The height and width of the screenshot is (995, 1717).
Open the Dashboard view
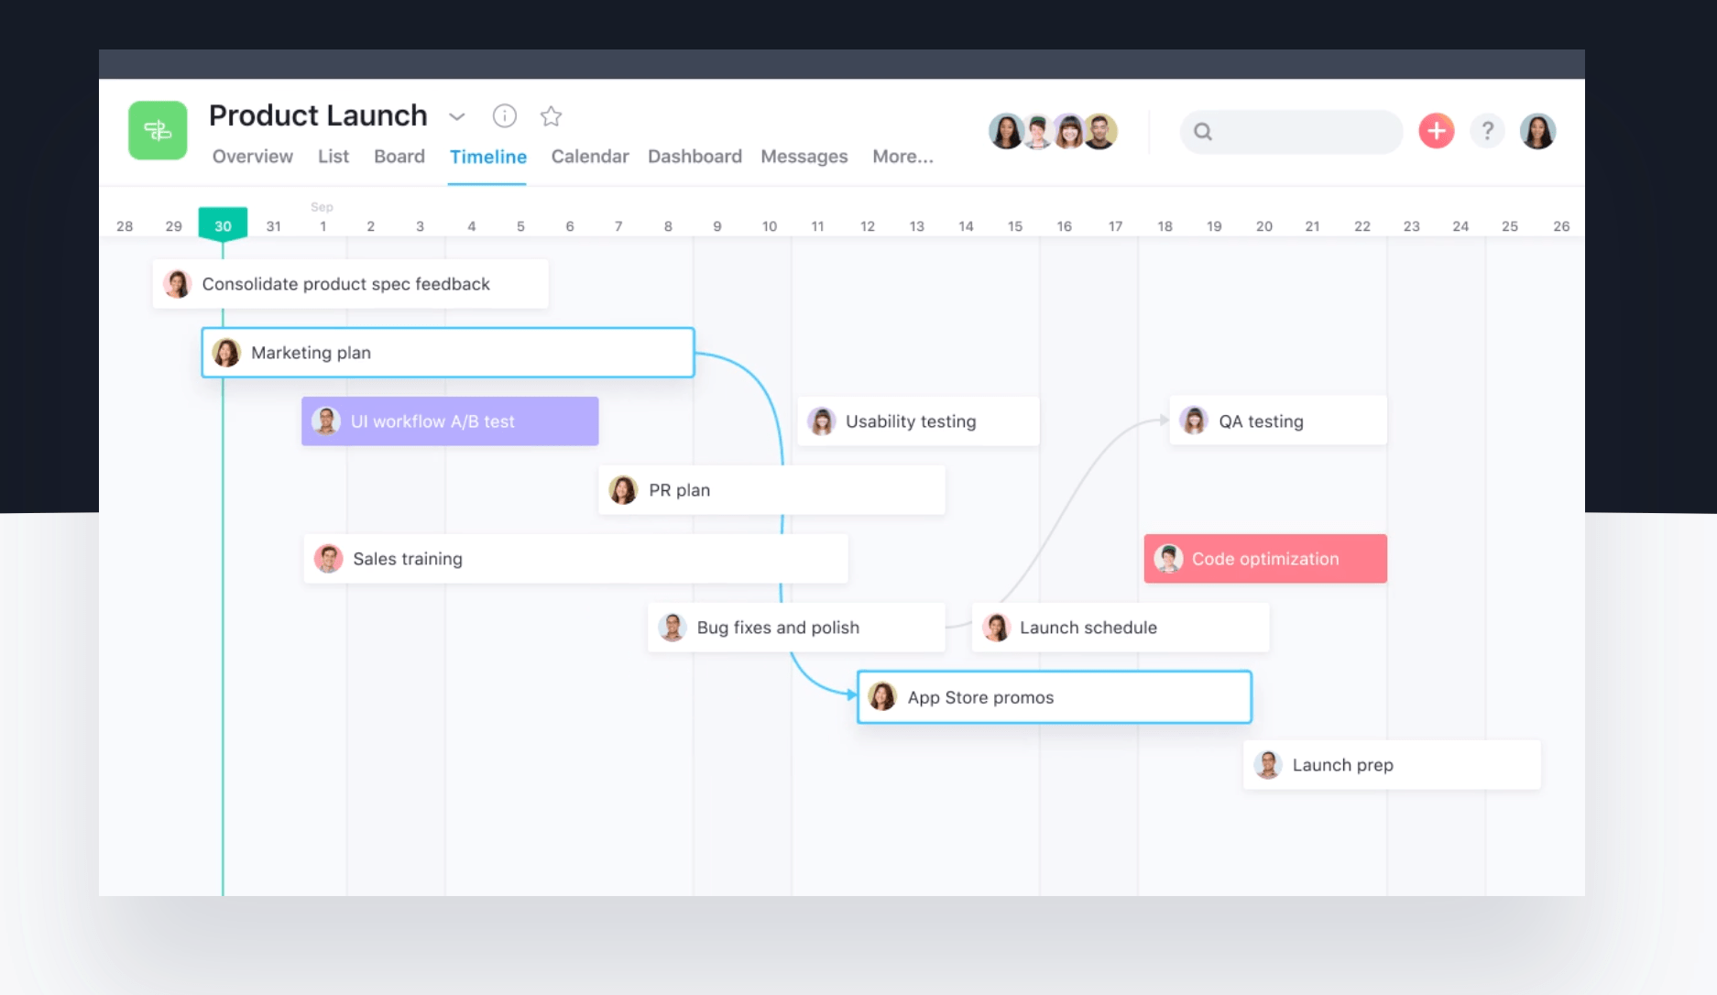coord(694,156)
